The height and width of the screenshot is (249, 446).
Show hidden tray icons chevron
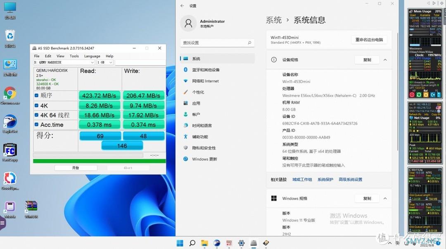390,243
